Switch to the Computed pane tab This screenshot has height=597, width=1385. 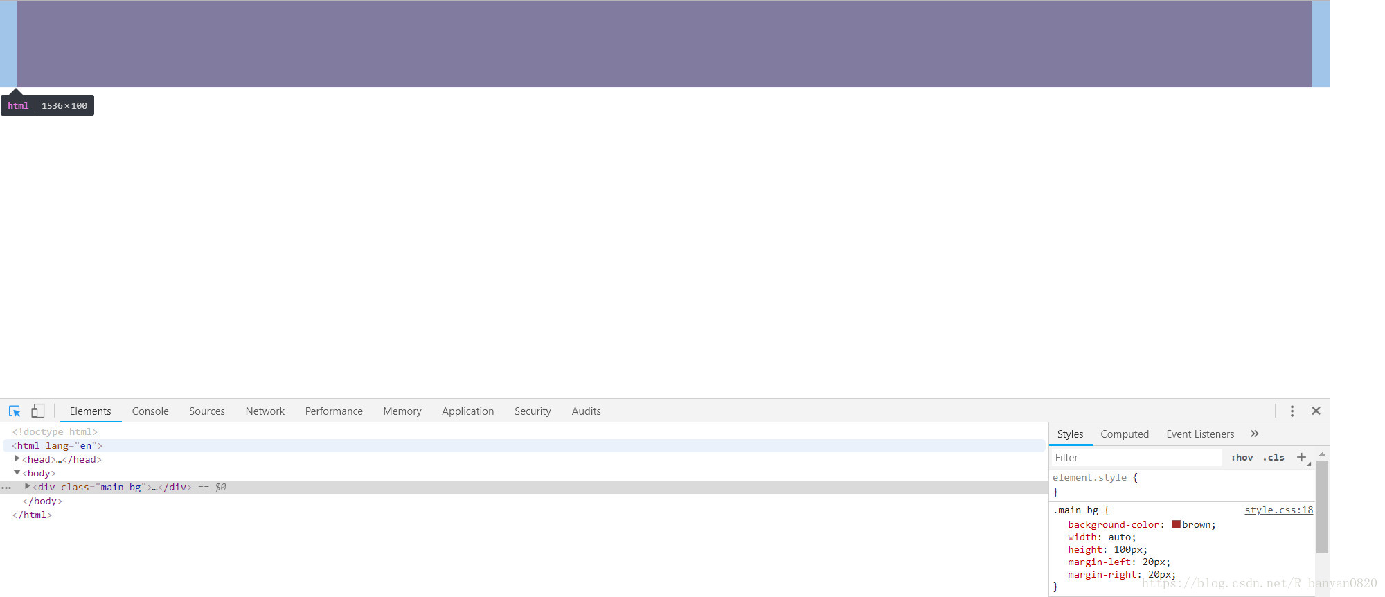[x=1125, y=434]
